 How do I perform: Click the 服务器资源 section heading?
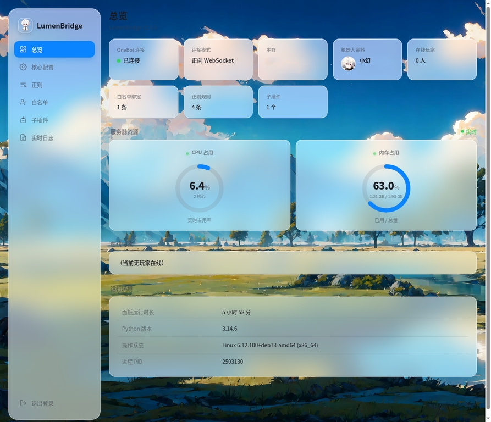point(124,132)
